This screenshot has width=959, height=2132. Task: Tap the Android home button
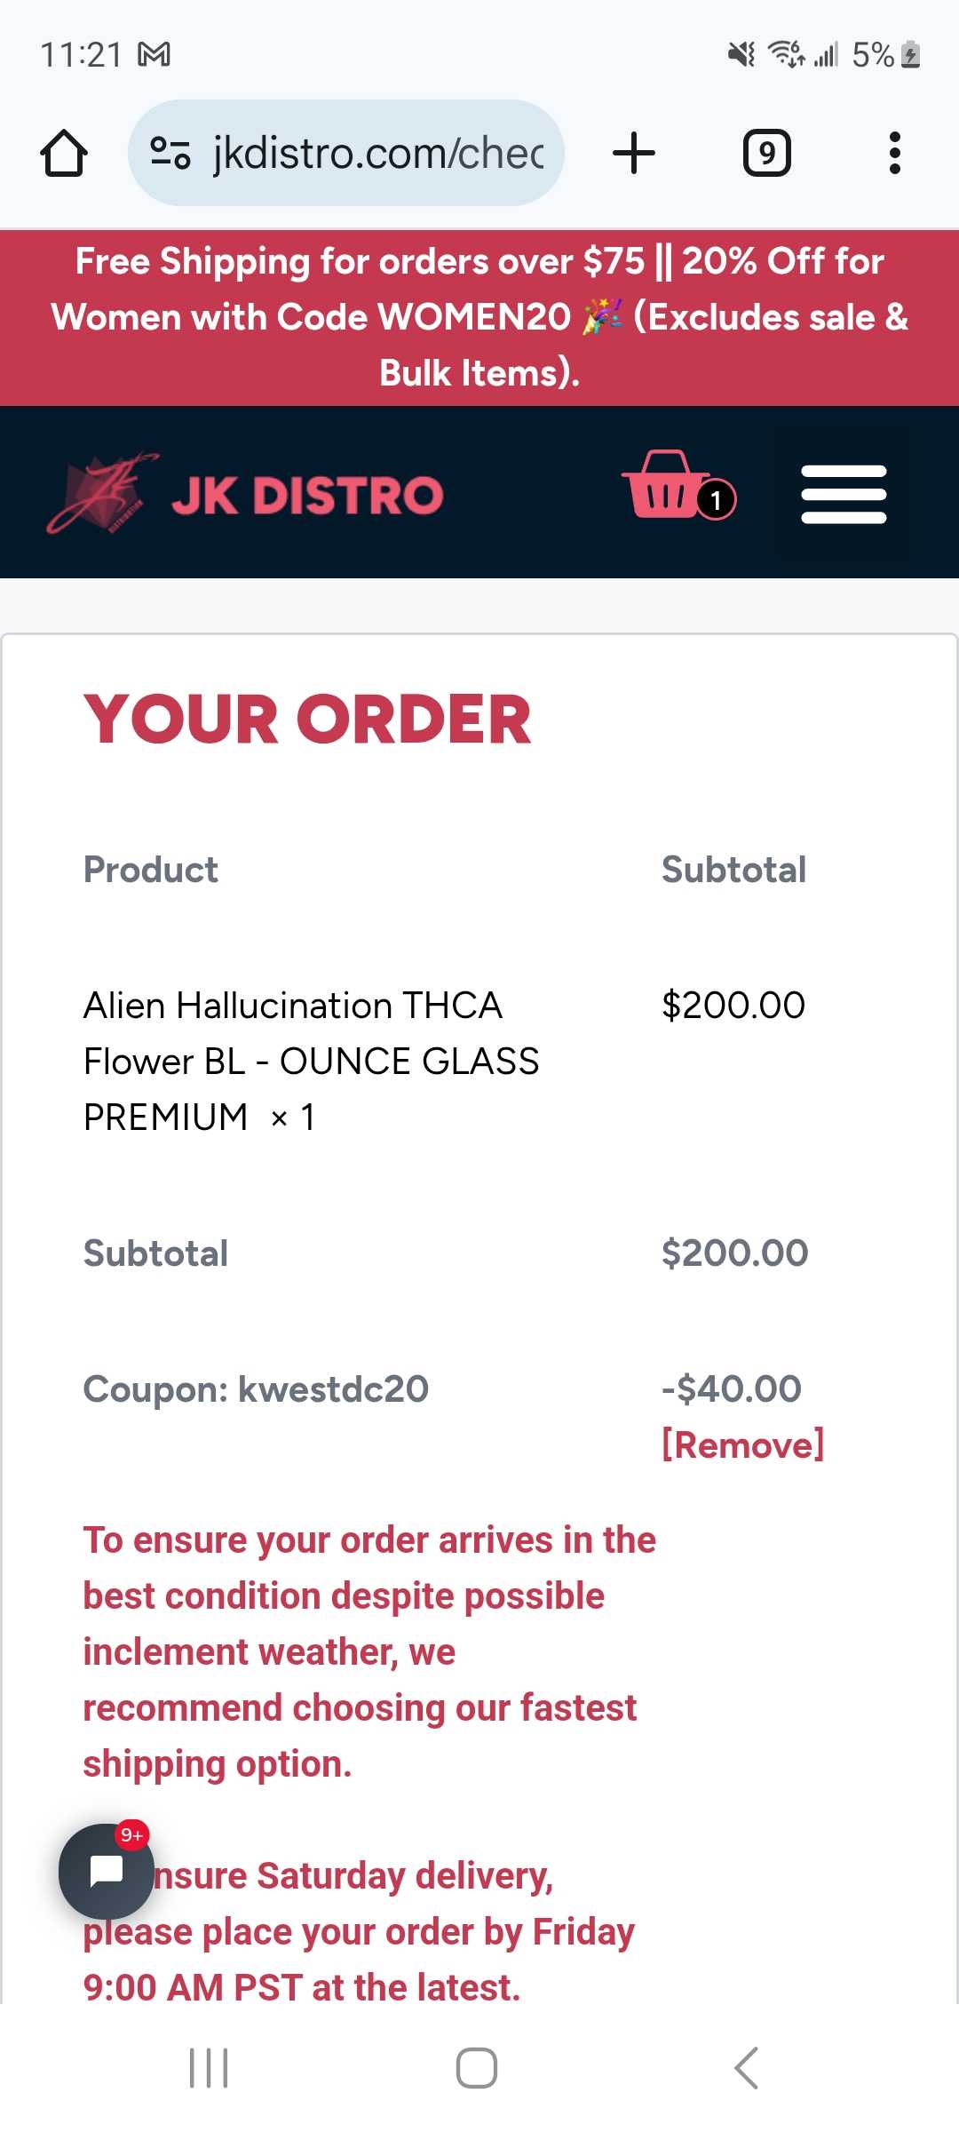[477, 2068]
